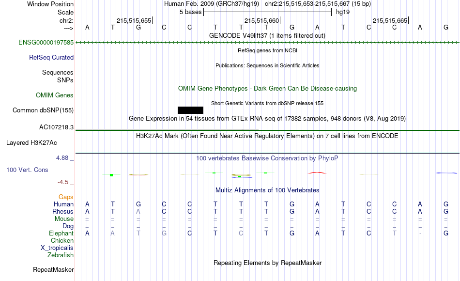Open the PhyloP Basewise Conservation title
This screenshot has height=281, width=460.
267,158
